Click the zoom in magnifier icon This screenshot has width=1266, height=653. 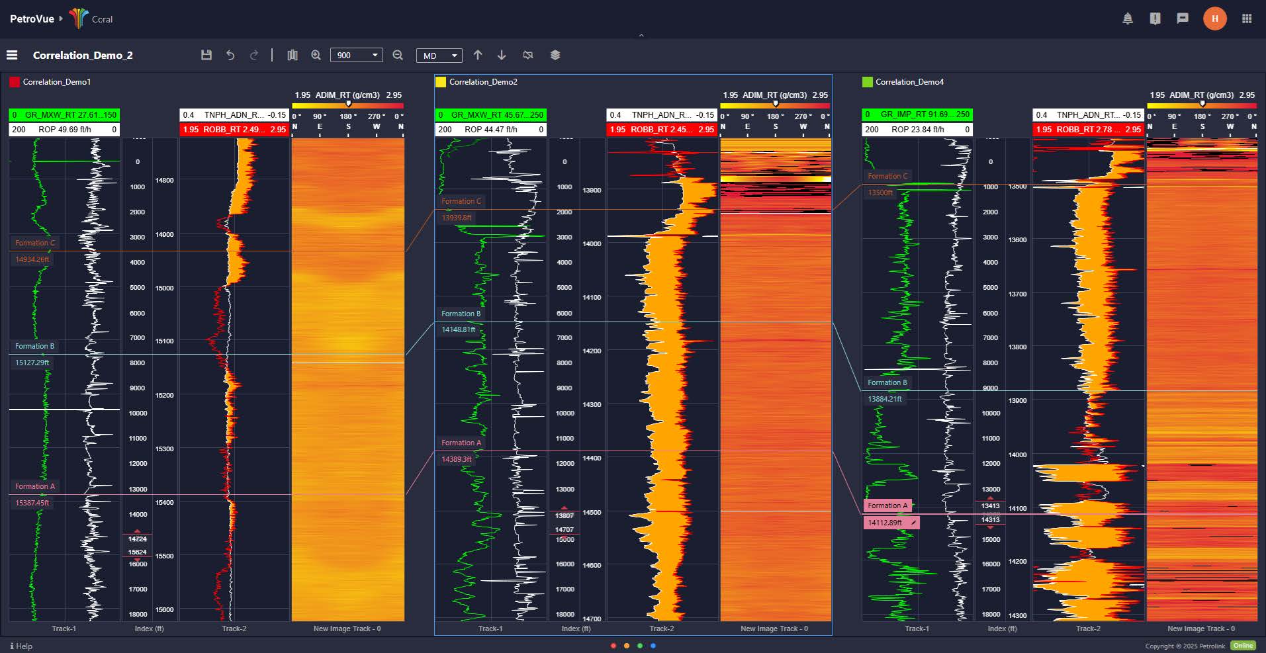tap(316, 55)
